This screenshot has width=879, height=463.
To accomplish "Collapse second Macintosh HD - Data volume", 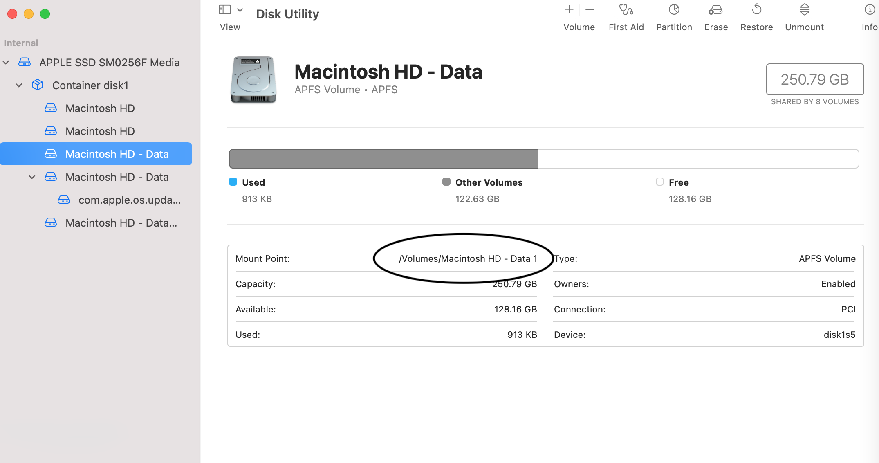I will [x=32, y=177].
